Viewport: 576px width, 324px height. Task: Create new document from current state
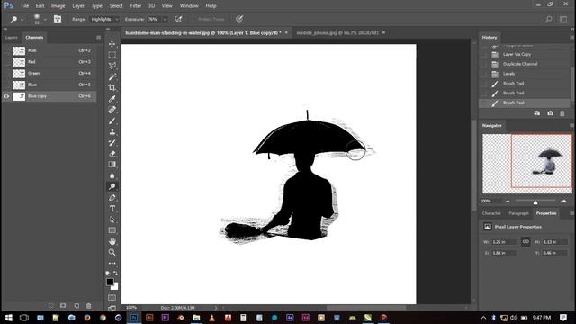click(537, 113)
